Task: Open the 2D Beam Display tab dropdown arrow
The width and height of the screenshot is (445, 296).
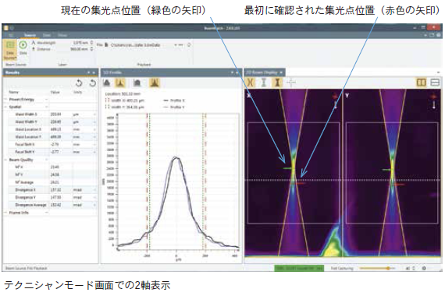Action: tap(281, 72)
